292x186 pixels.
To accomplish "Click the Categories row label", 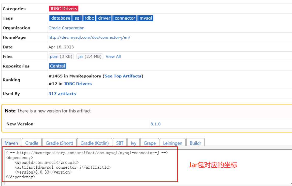I will tap(14, 9).
